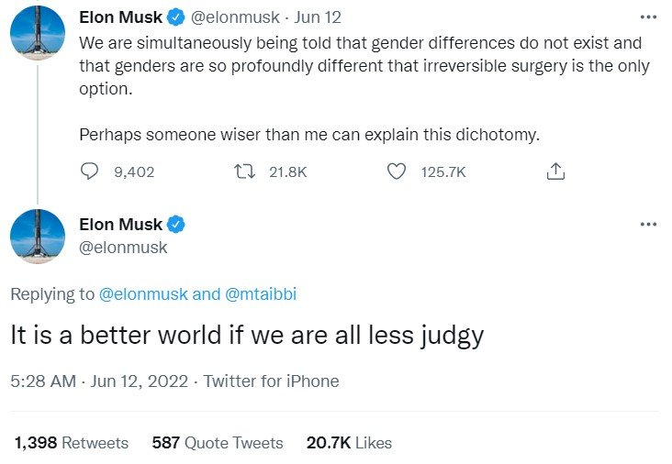
Task: Open @elonmusk link in Replying to line
Action: pos(143,294)
